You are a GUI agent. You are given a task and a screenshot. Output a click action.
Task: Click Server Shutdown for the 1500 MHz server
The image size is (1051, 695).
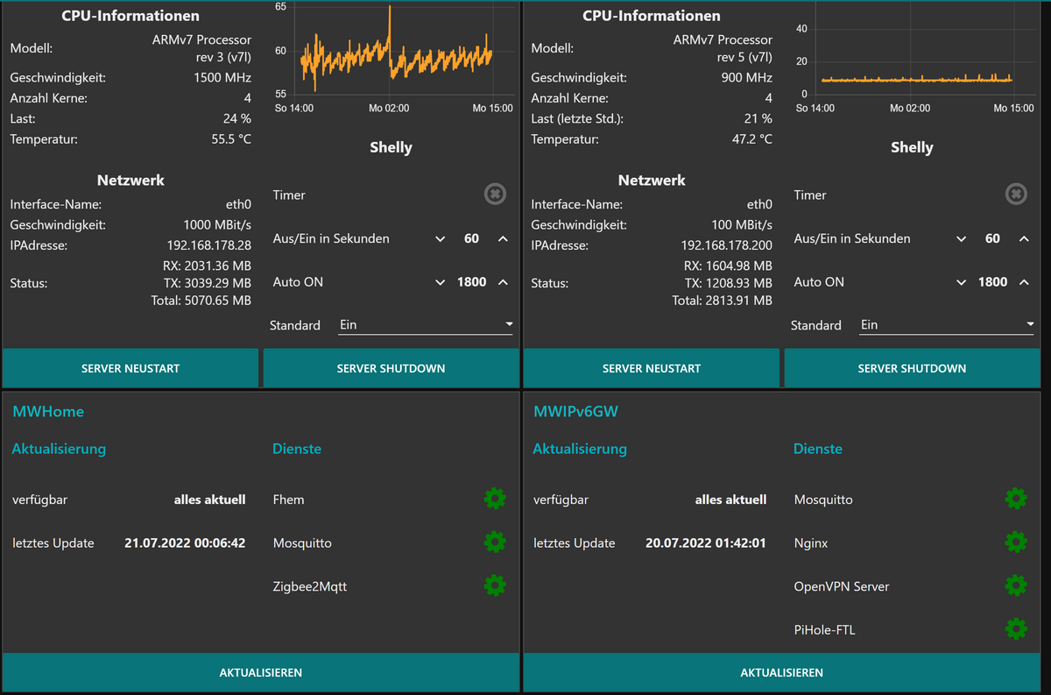click(x=391, y=368)
